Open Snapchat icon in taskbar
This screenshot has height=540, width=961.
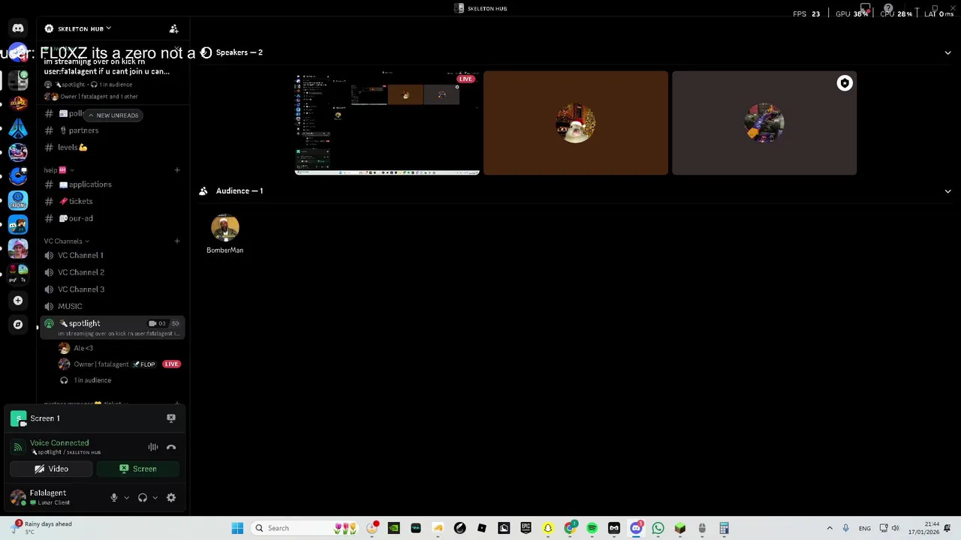(x=548, y=528)
